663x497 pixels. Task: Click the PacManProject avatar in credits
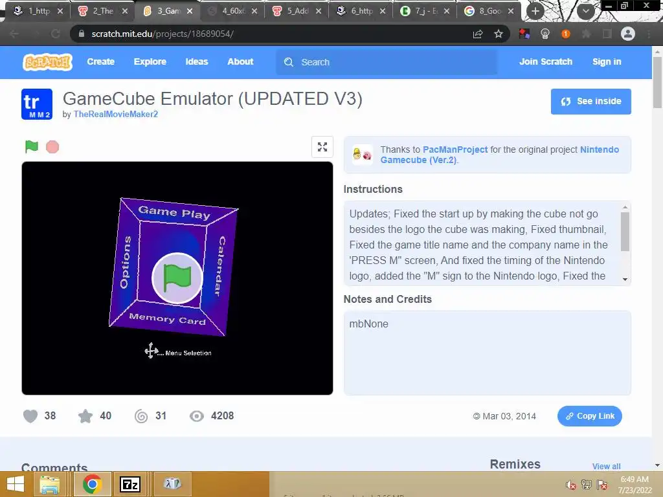[x=363, y=155]
